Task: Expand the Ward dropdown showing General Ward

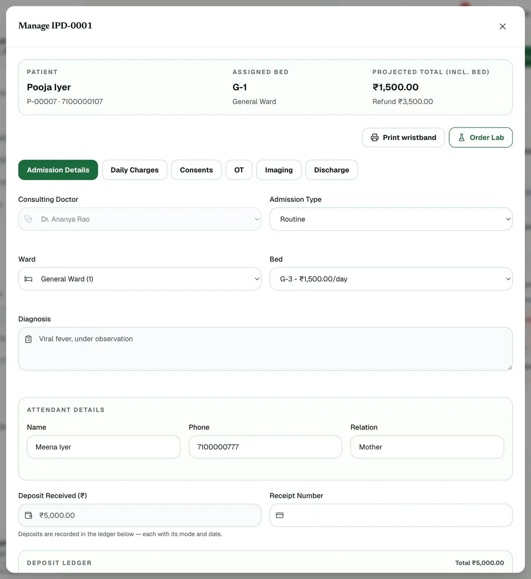Action: 140,279
